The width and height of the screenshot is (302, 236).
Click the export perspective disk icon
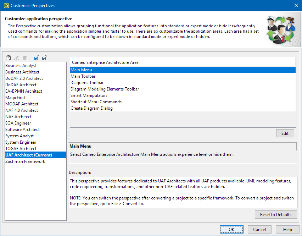pyautogui.click(x=44, y=58)
